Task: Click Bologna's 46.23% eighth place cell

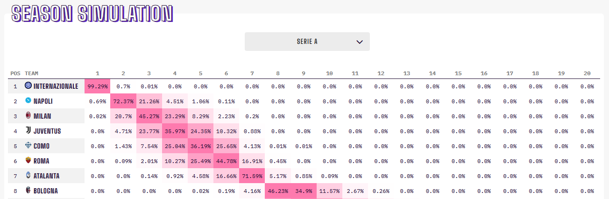Action: (x=278, y=191)
